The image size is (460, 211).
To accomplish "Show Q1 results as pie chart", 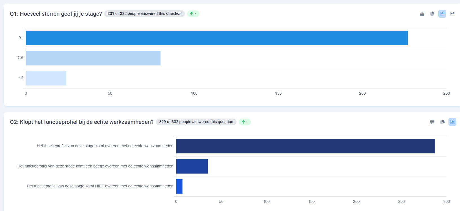I will 432,14.
